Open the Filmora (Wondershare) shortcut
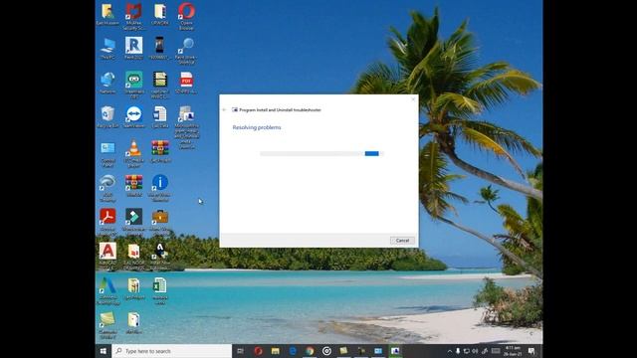 133,222
